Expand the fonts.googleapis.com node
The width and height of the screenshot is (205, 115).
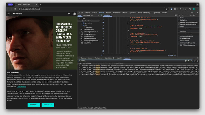pyautogui.click(x=80, y=34)
